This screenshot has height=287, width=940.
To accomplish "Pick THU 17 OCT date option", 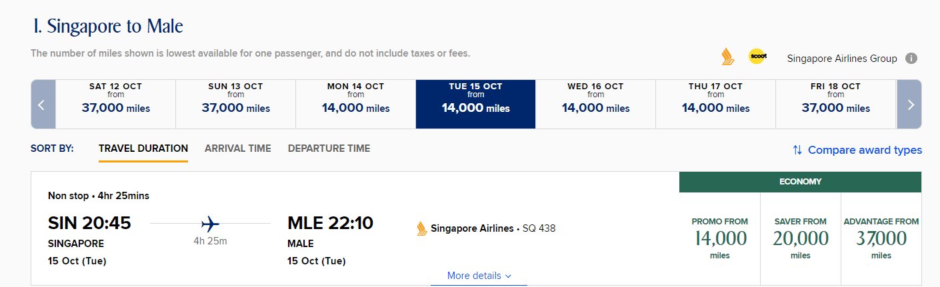I will [x=715, y=105].
